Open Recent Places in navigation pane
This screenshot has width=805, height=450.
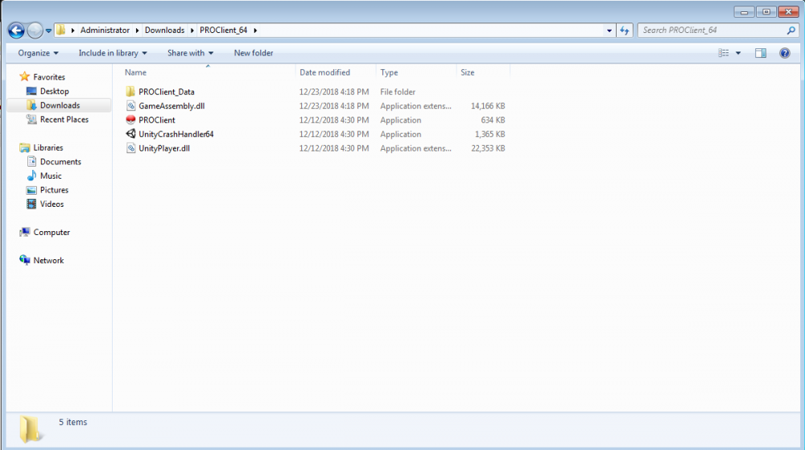[x=64, y=120]
